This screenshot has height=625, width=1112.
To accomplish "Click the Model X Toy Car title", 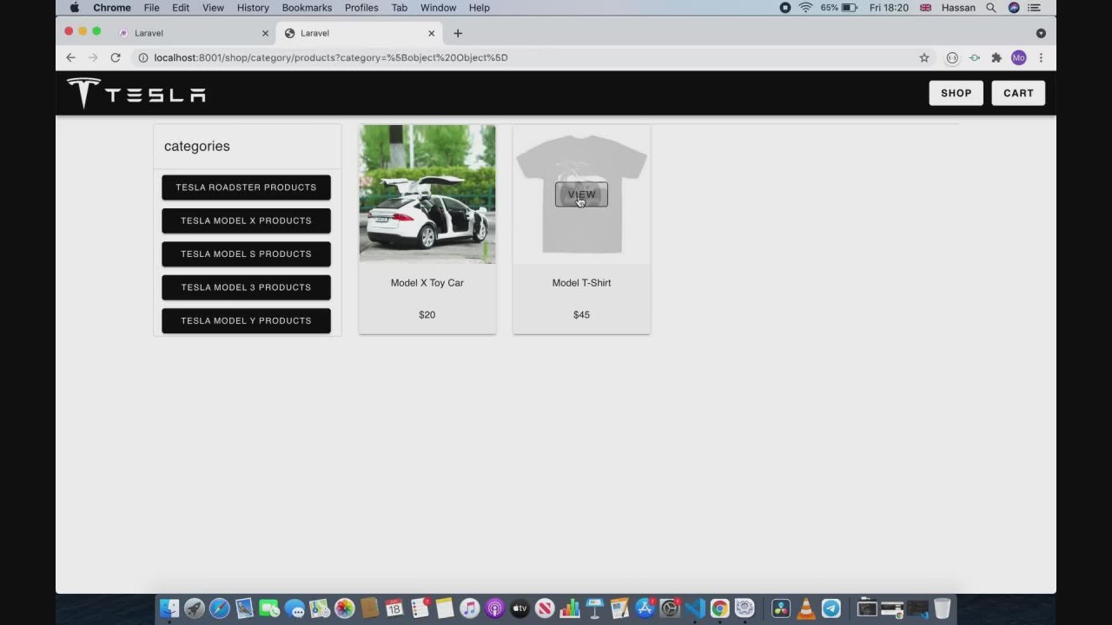I will pos(427,283).
